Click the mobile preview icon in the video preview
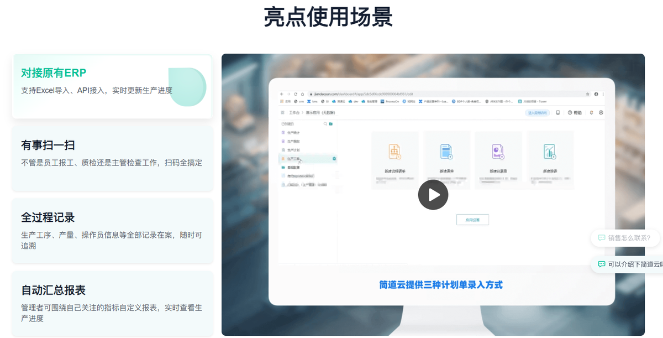Viewport: 663px width, 338px height. point(558,112)
